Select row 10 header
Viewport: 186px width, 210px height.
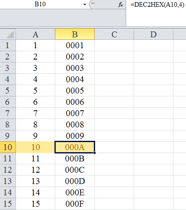(x=8, y=147)
